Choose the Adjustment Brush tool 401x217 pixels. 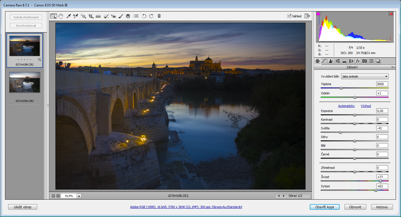(x=120, y=16)
